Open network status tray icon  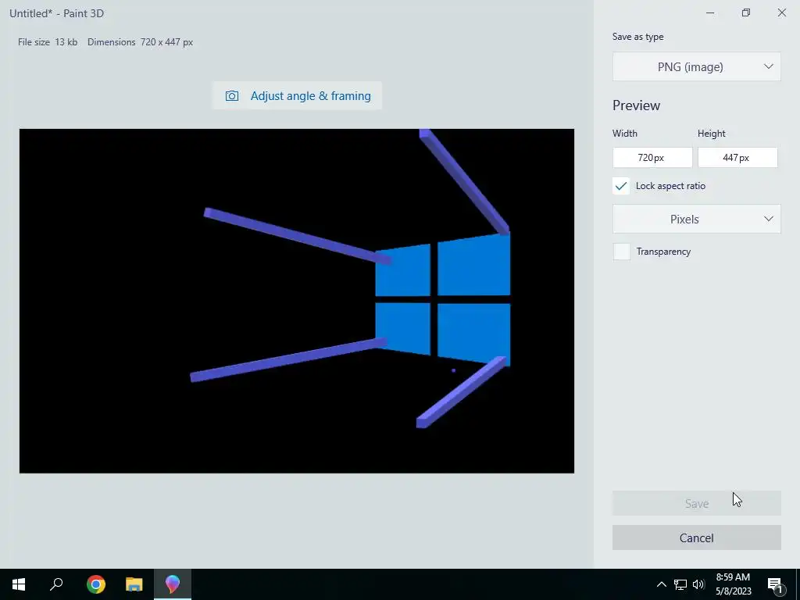pos(680,584)
